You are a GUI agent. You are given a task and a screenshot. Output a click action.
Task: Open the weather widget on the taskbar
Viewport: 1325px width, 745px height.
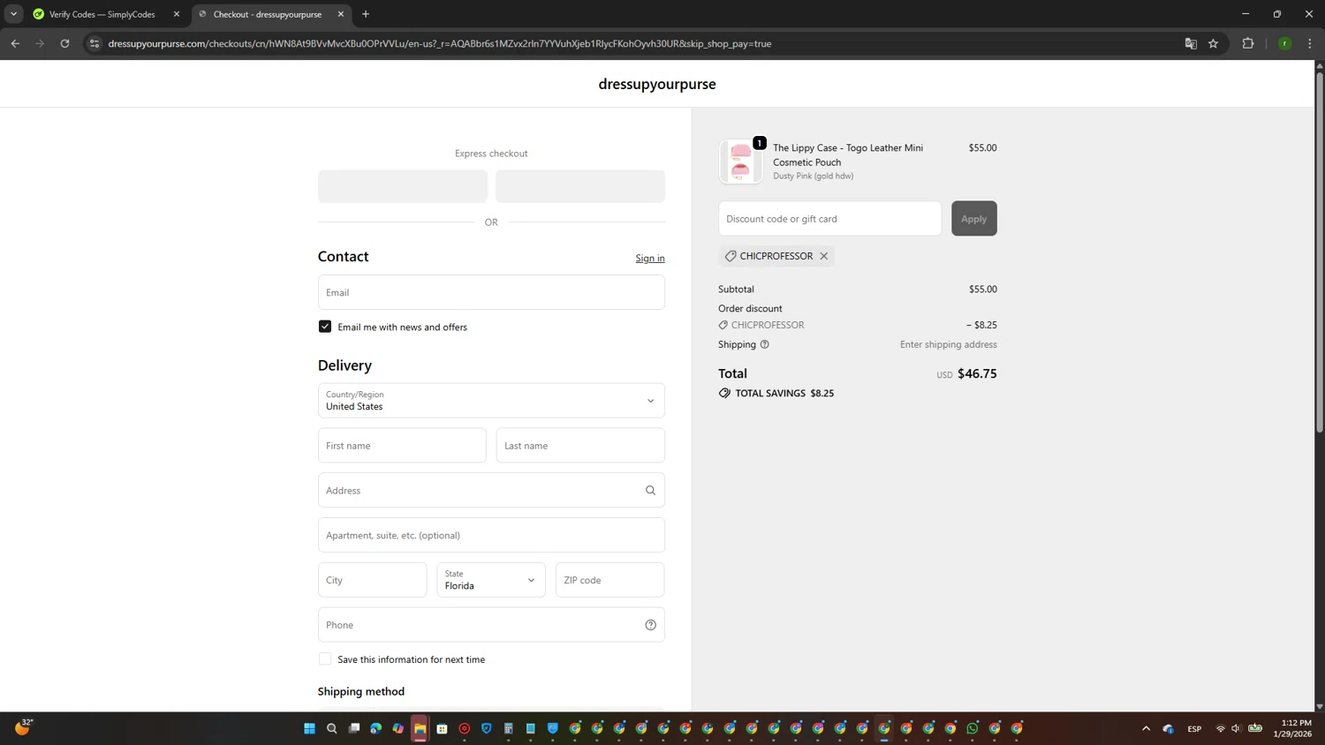pos(22,727)
